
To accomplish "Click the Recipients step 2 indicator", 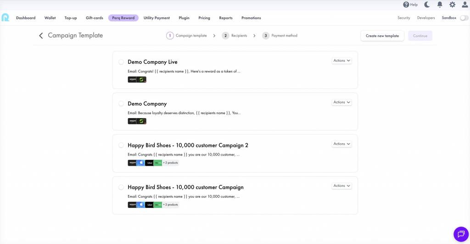I will click(x=225, y=36).
